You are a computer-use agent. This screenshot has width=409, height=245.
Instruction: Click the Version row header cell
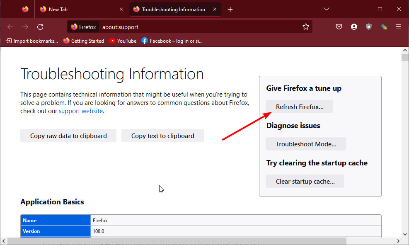[56, 231]
